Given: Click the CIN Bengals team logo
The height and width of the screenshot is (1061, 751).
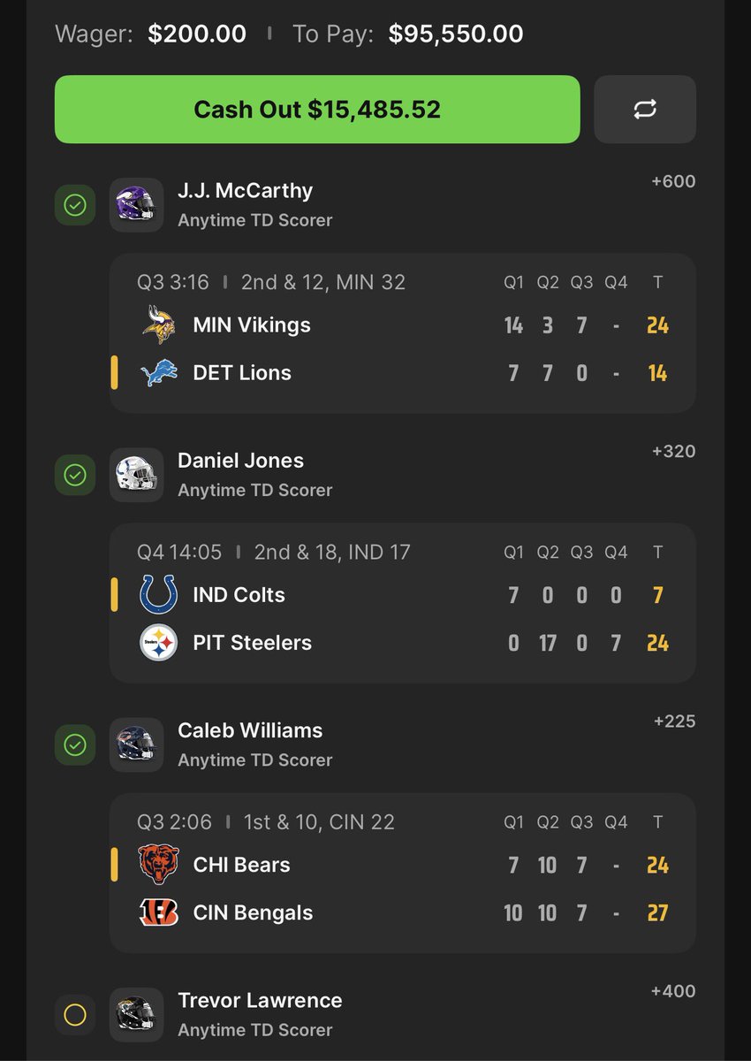Looking at the screenshot, I should 159,912.
